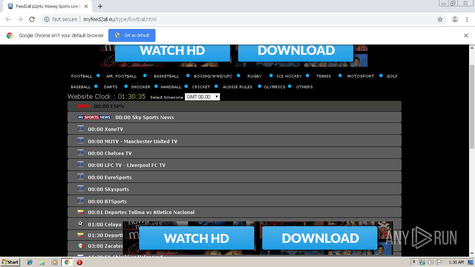Open the OTHERS category
The height and width of the screenshot is (267, 475).
point(304,87)
